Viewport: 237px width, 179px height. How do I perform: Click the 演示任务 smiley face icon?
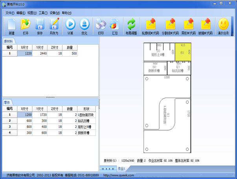point(224,25)
